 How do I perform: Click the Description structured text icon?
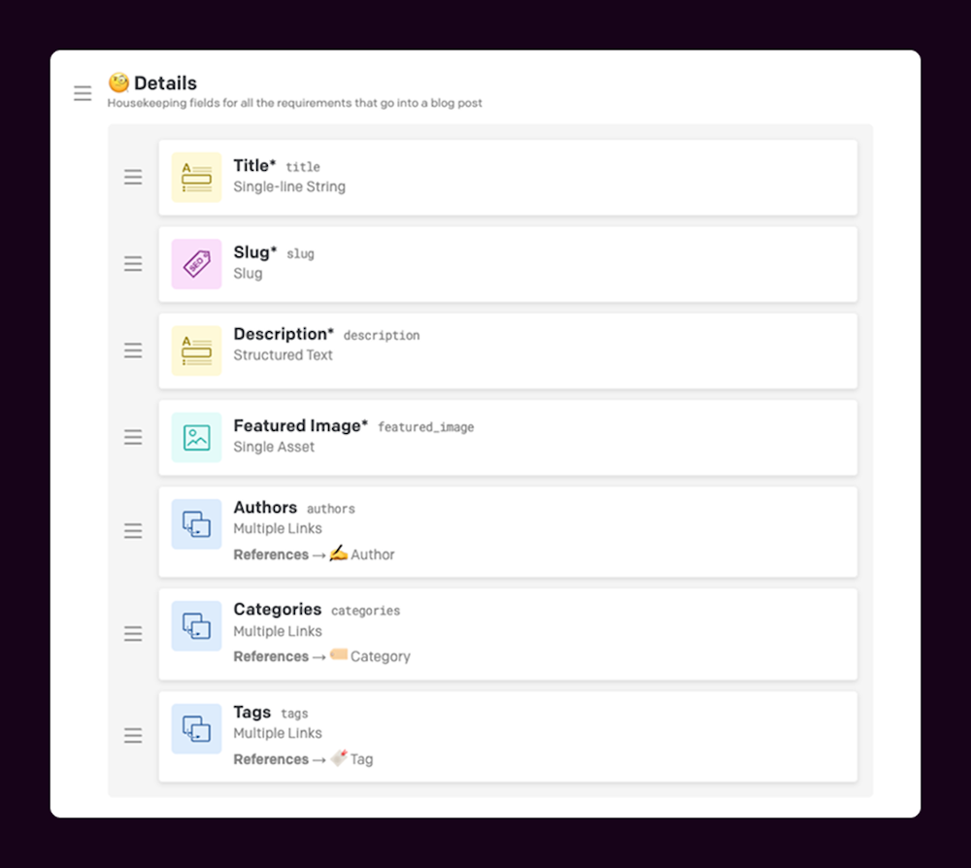tap(196, 351)
